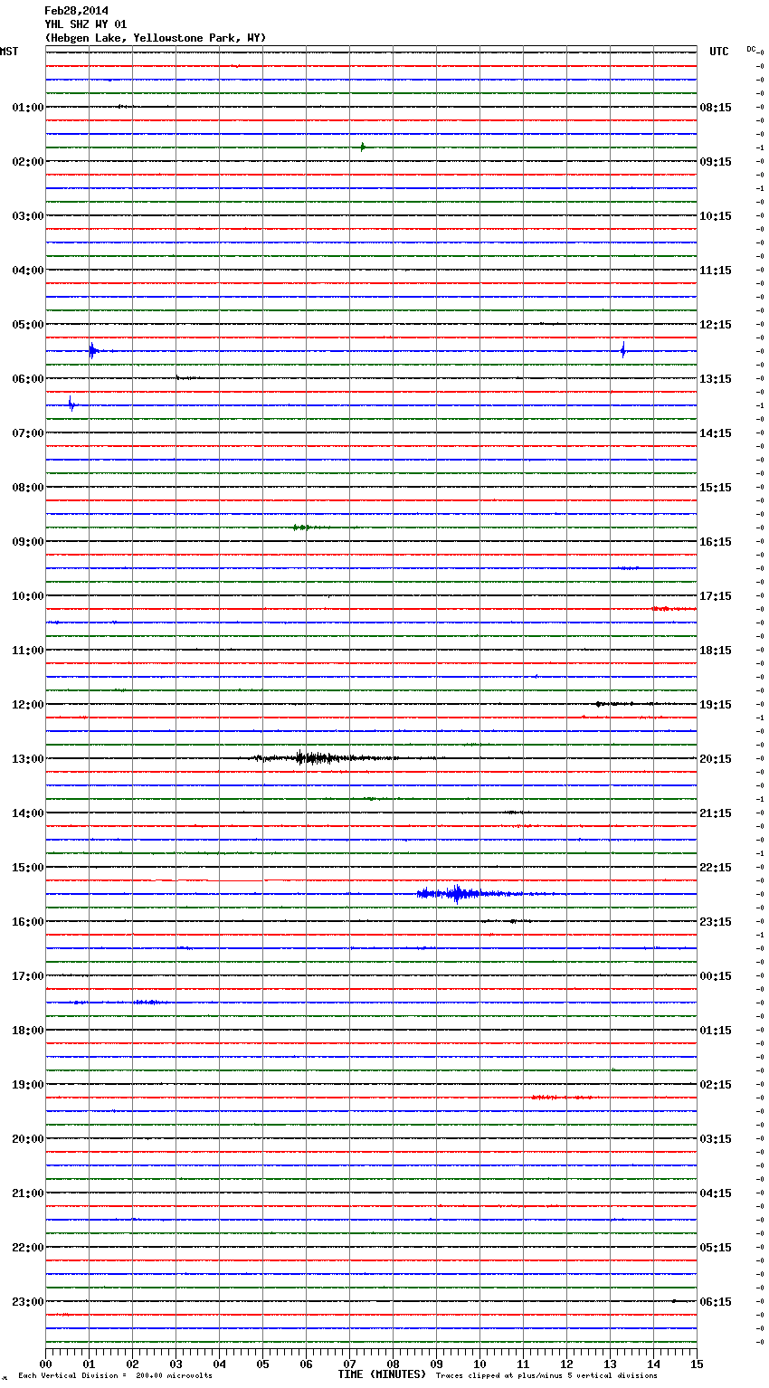The width and height of the screenshot is (769, 1388).
Task: Click the MST time zone header
Action: pyautogui.click(x=9, y=52)
